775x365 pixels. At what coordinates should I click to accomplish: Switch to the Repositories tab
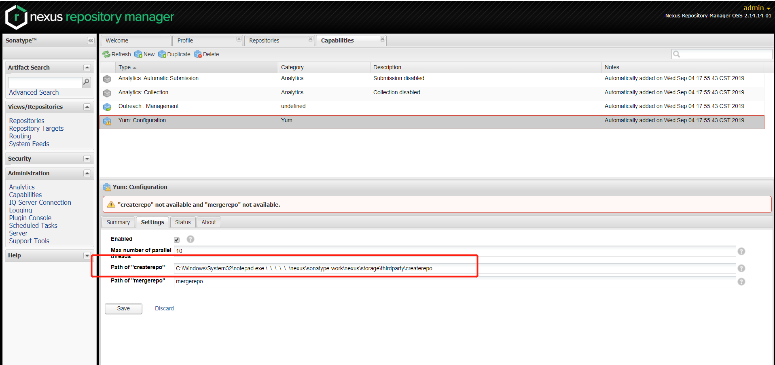pos(264,40)
